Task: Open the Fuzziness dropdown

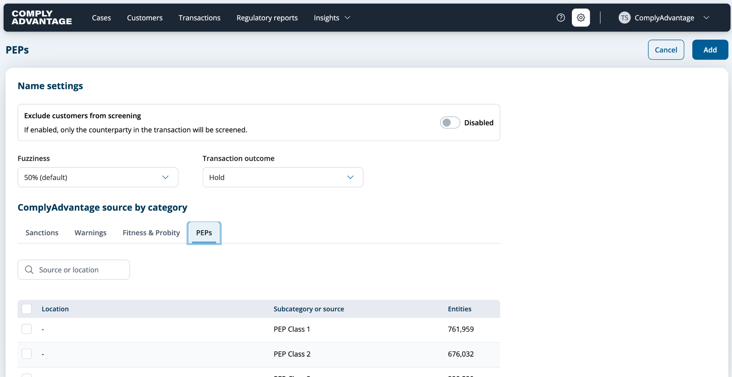Action: [98, 177]
